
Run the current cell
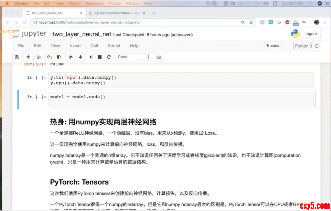click(91, 57)
